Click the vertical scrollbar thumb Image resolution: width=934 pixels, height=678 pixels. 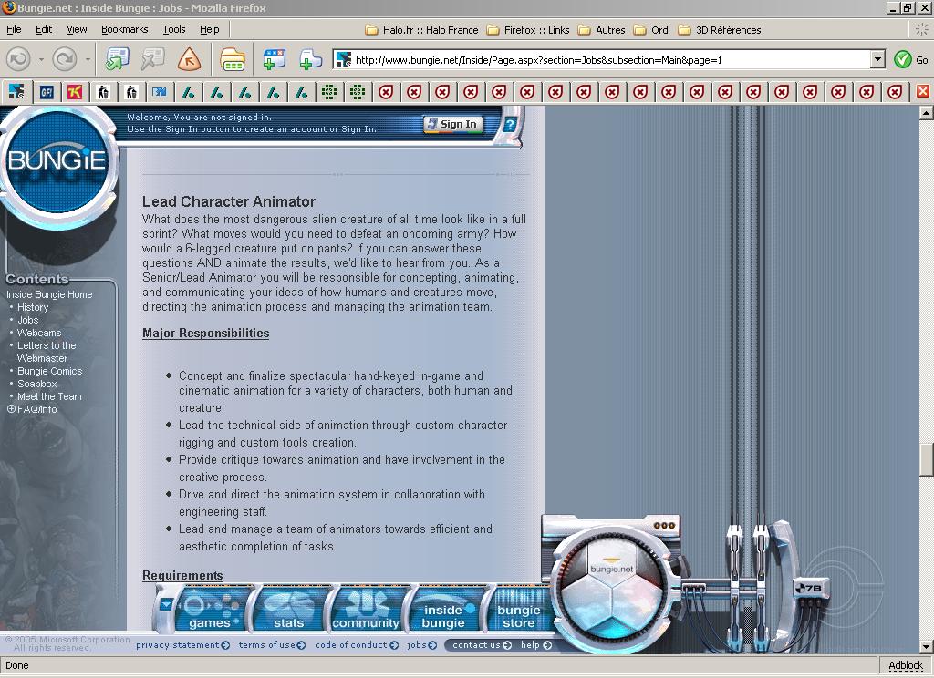pos(927,459)
